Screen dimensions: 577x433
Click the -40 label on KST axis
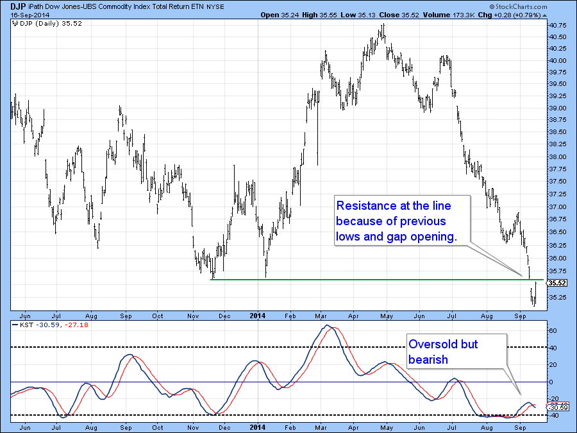[553, 415]
